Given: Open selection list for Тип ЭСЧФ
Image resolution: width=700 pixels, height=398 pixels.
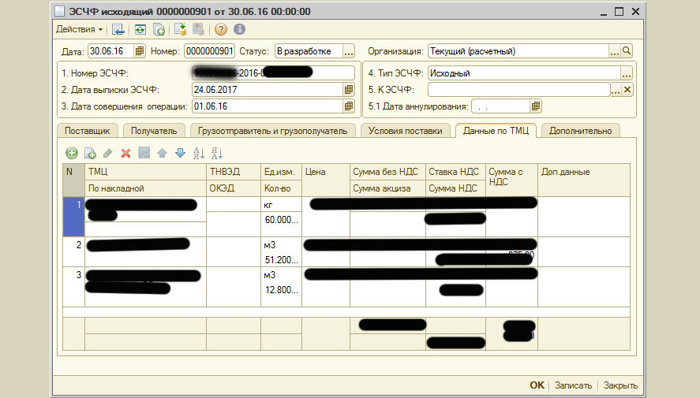Looking at the screenshot, I should [627, 73].
